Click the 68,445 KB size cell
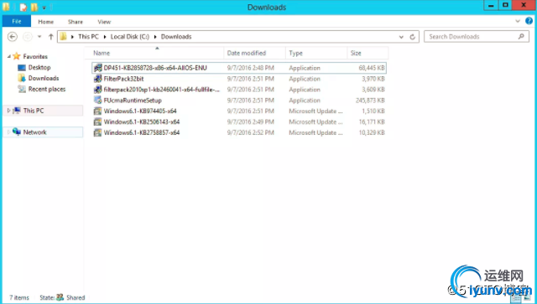This screenshot has width=537, height=304. point(372,68)
